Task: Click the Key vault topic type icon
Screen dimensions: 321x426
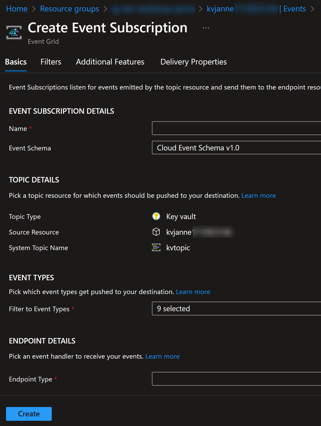Action: [x=156, y=216]
